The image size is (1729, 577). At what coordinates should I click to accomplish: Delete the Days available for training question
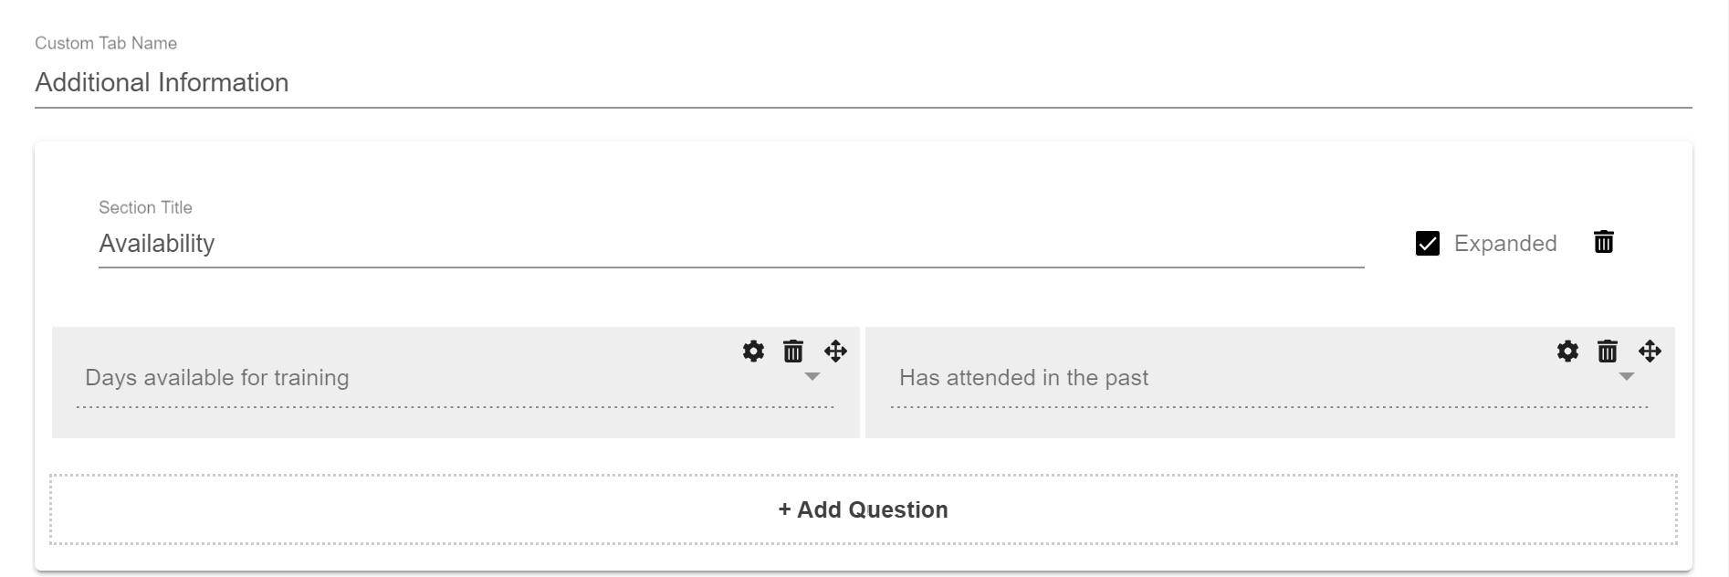click(793, 351)
